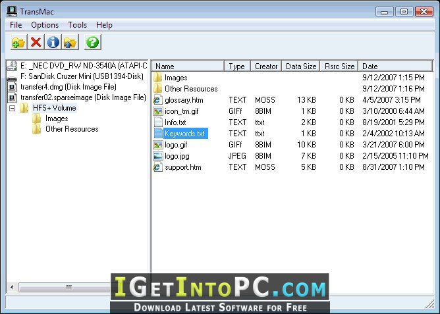Open the Options menu

[45, 25]
